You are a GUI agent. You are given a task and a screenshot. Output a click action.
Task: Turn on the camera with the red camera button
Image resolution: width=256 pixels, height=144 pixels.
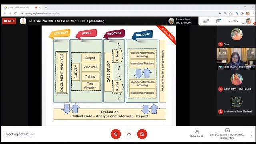(x=142, y=134)
